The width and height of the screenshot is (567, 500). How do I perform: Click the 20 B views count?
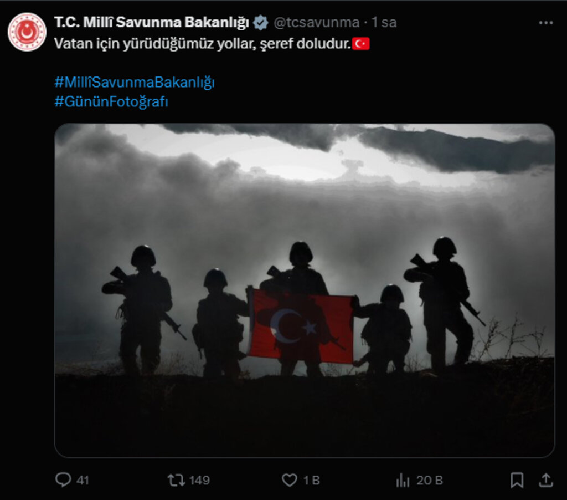429,480
